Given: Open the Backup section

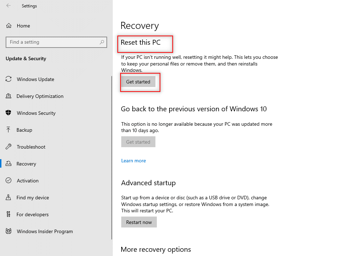Looking at the screenshot, I should click(x=24, y=130).
